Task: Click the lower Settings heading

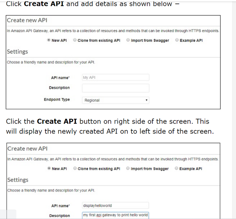Action: click(x=17, y=180)
